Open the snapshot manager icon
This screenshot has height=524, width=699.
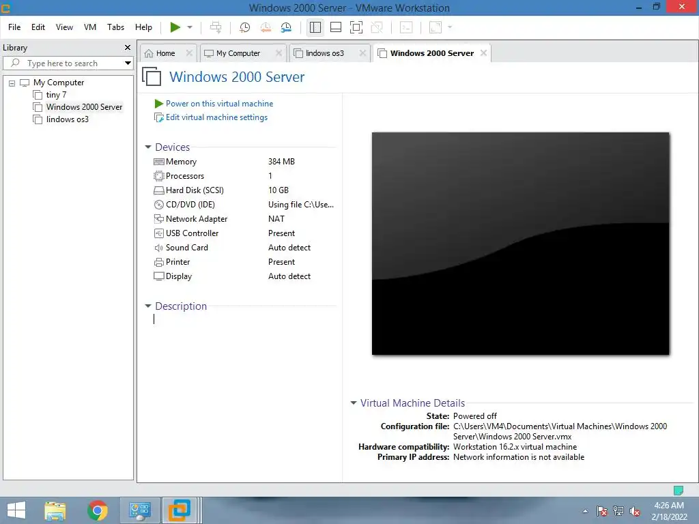pyautogui.click(x=286, y=27)
